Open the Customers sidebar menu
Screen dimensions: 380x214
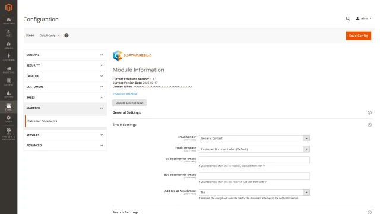8,58
